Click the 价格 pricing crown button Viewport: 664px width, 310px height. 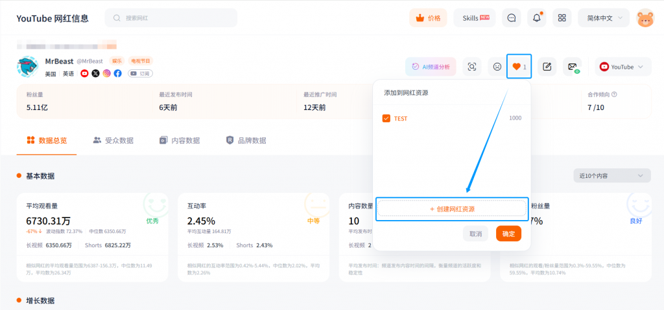click(428, 18)
